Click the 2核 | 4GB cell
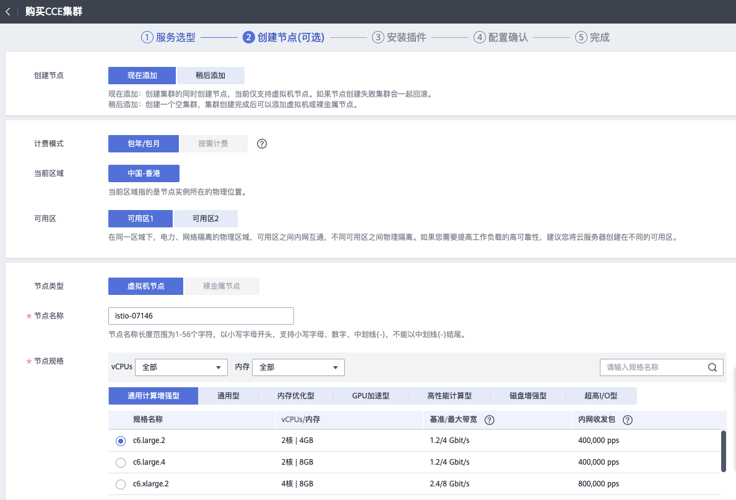 297,441
